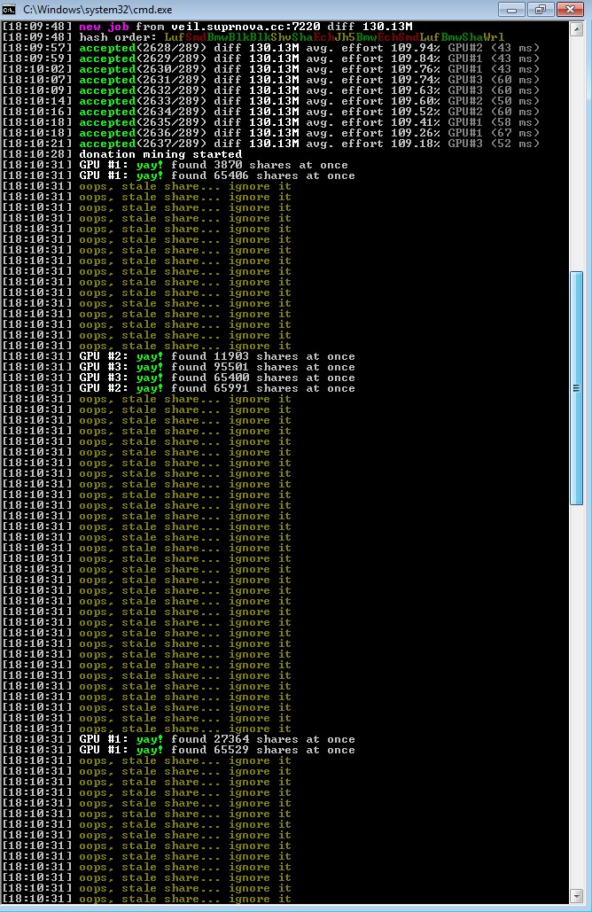The width and height of the screenshot is (592, 912).
Task: Select the accepted(2637/289) line
Action: coord(271,144)
